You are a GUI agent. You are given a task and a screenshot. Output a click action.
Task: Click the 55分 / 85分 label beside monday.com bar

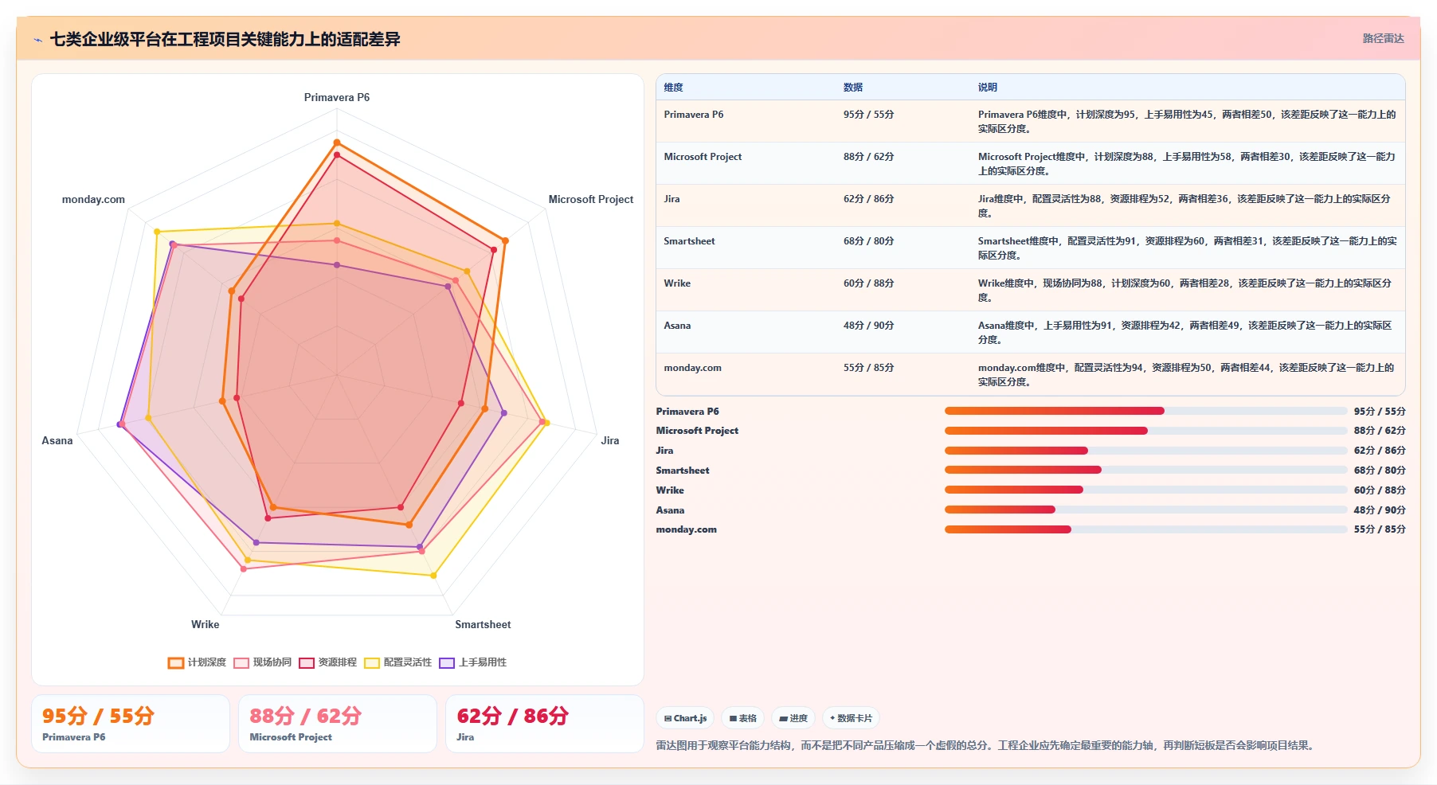coord(1380,529)
